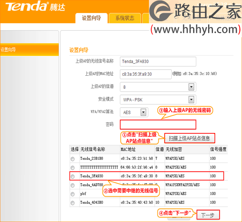Screen dimensions: 242x222
Task: Select radio button for Tenda_3FA930
Action: click(73, 176)
